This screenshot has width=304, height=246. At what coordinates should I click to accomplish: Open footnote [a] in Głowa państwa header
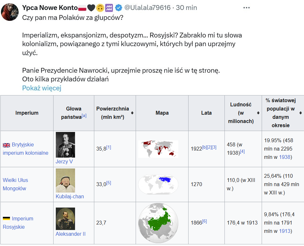click(x=84, y=116)
